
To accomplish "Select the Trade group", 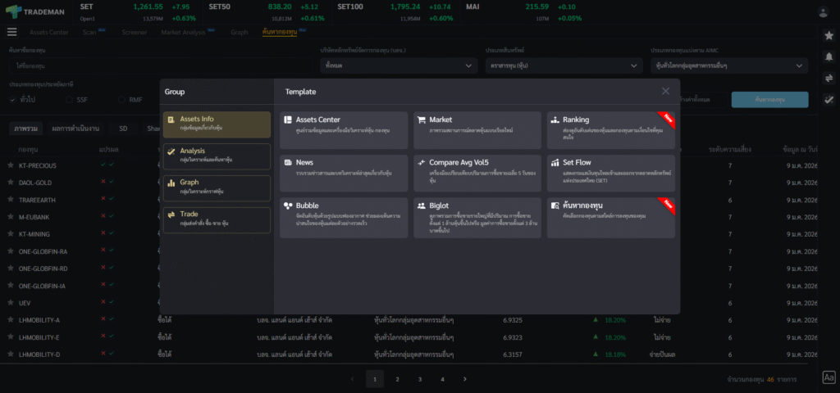I will [x=217, y=219].
